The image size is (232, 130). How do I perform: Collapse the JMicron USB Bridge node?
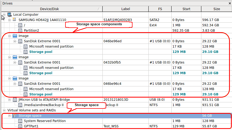(10, 100)
